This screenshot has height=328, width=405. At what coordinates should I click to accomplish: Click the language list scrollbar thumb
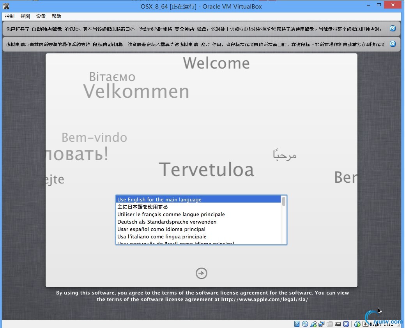tap(284, 201)
